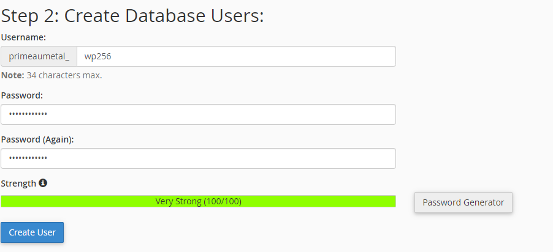Click the bold Note: word

(x=12, y=75)
